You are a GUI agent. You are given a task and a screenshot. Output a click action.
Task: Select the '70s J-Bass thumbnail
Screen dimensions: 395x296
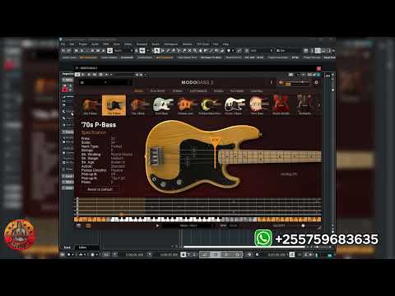pos(138,106)
